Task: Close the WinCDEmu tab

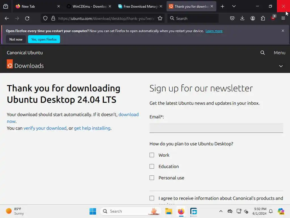Action: point(110,6)
